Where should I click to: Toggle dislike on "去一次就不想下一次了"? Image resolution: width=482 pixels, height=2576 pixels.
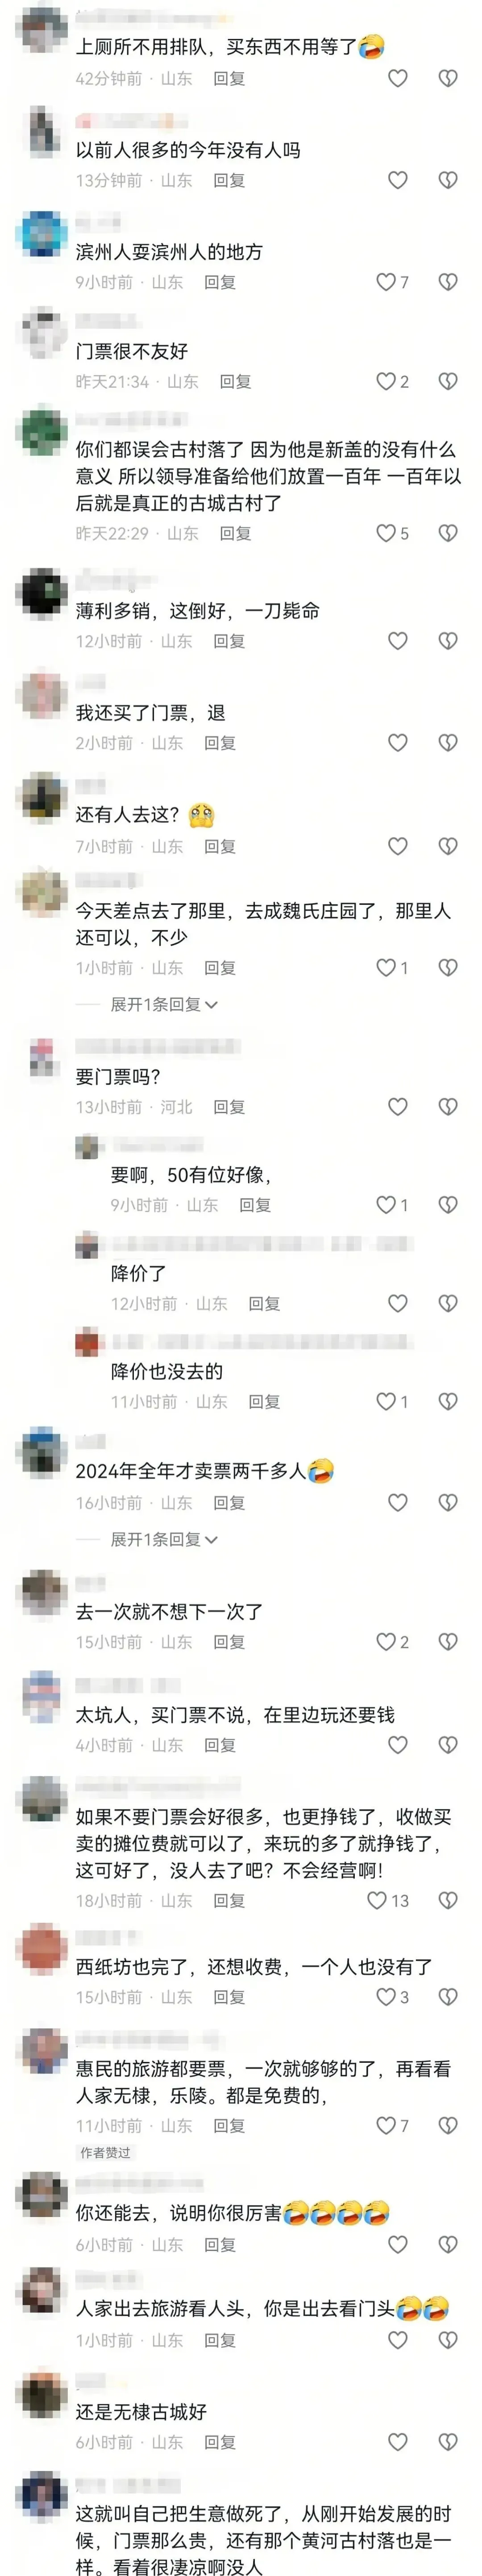tap(448, 1642)
